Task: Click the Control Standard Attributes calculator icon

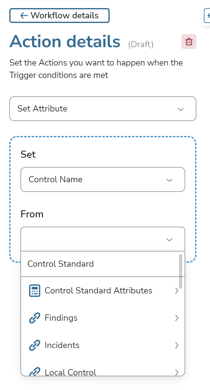Action: (35, 291)
